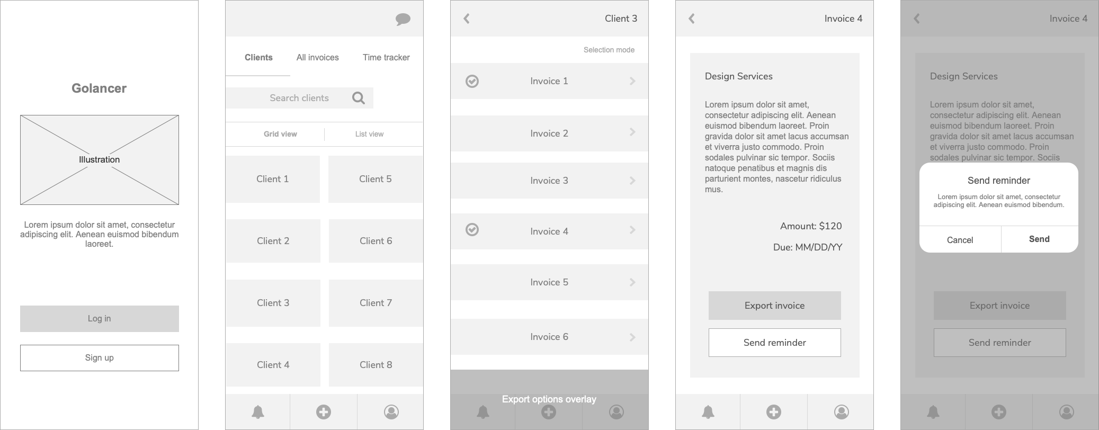This screenshot has height=430, width=1099.
Task: Go back from Client 3 screen
Action: pos(467,19)
